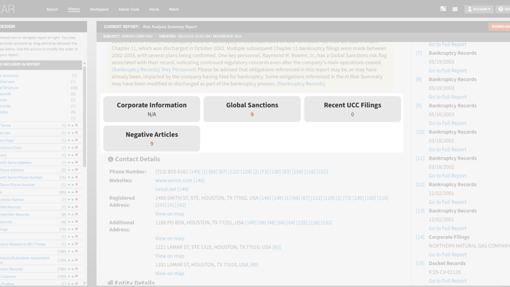Screen dimensions: 510x287
Task: Click the Recent UCC Filings tile
Action: point(352,109)
